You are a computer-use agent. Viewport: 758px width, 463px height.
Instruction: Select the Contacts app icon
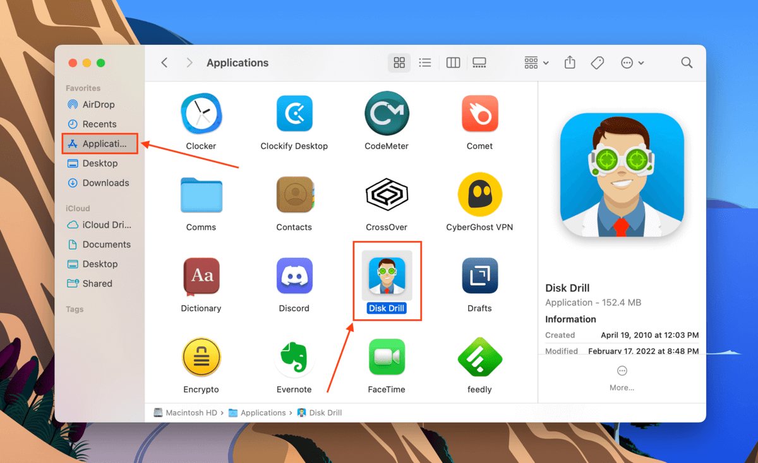pos(294,194)
